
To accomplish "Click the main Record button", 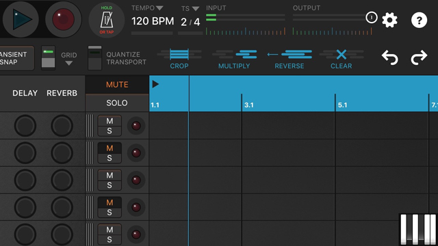I will coord(63,19).
